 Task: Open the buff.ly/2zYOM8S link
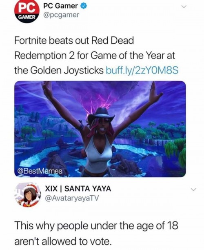(x=142, y=70)
